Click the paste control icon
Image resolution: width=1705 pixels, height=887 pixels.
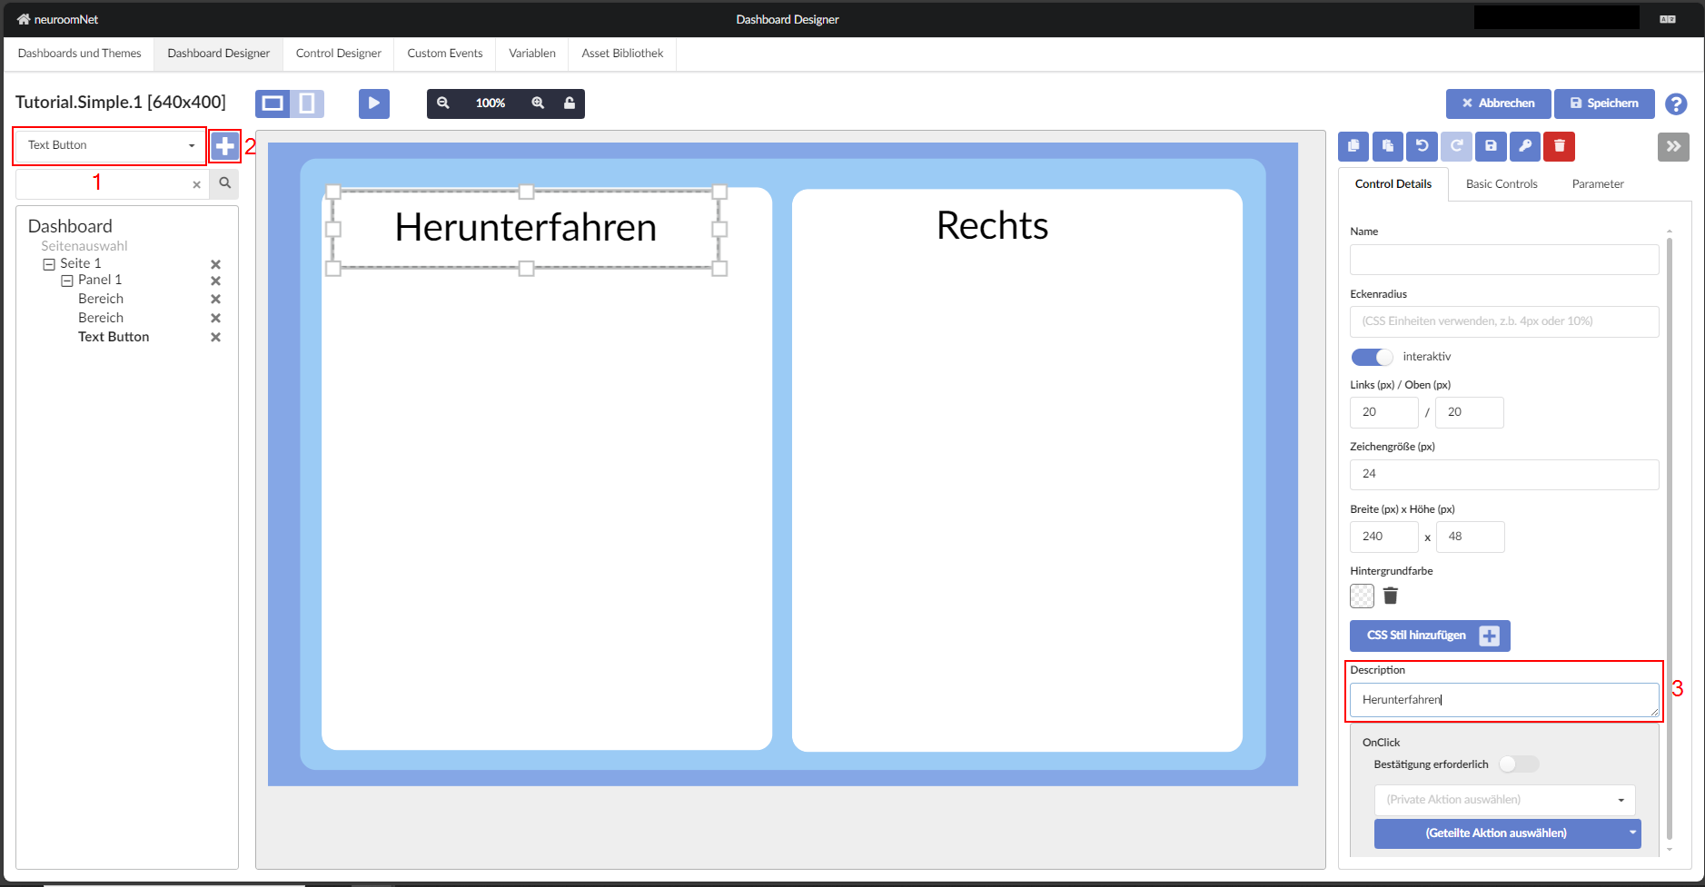(1388, 146)
